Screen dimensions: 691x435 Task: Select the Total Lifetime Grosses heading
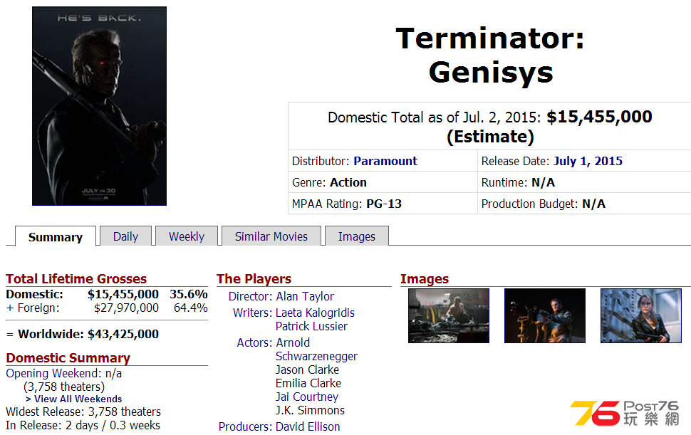click(x=76, y=278)
